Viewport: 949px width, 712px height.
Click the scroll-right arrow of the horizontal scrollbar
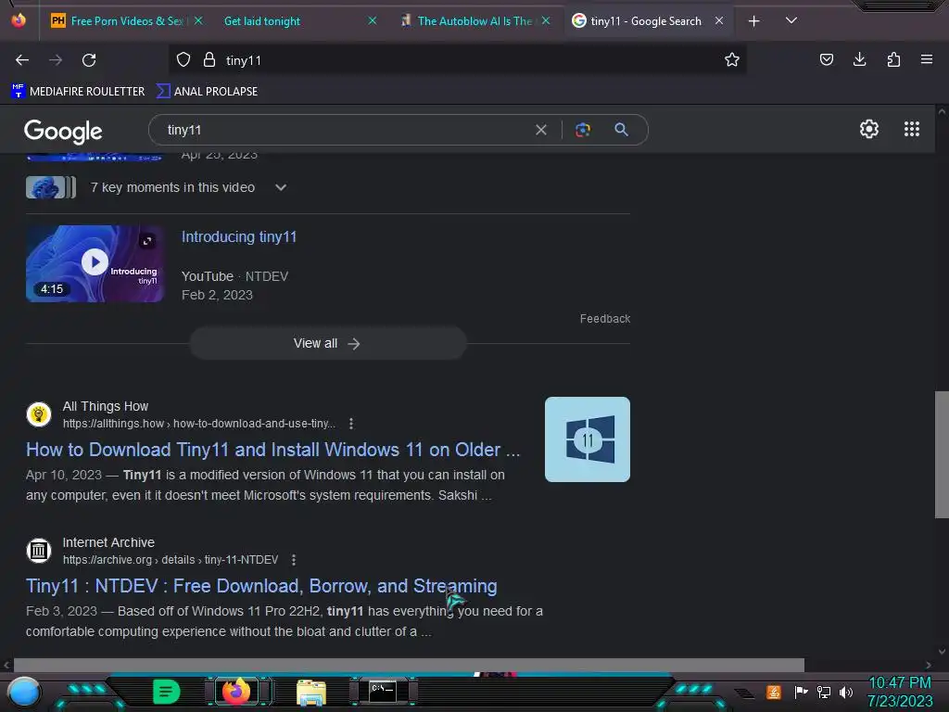click(928, 665)
